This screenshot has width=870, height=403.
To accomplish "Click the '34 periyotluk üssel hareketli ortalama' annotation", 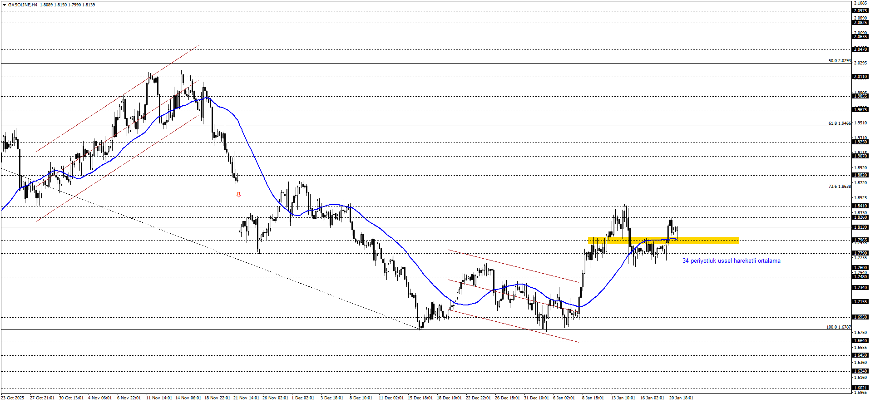I will 732,261.
